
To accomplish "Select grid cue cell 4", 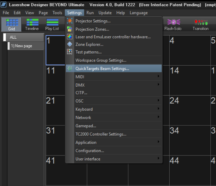I will click(190, 50).
